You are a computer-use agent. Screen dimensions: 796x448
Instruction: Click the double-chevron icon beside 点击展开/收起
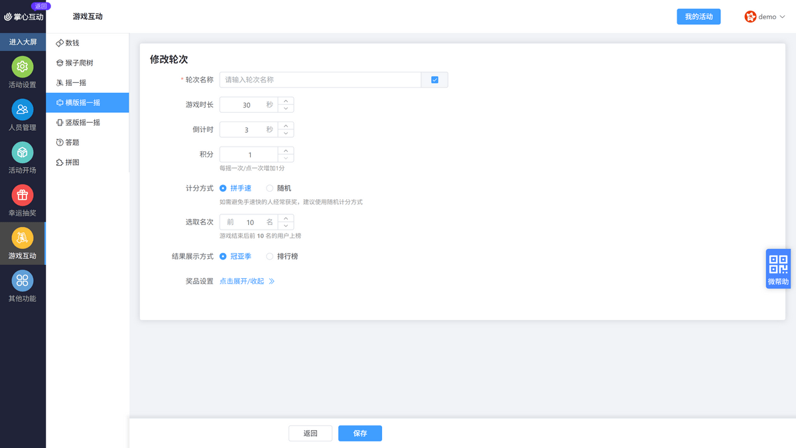271,281
